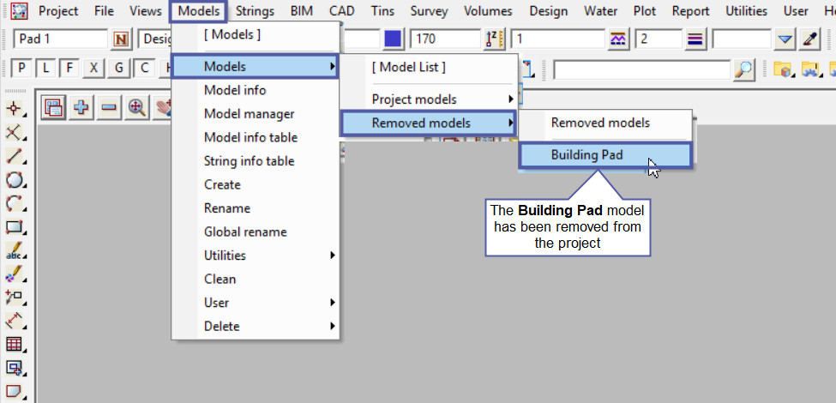The width and height of the screenshot is (836, 403).
Task: Select the crossed points tool icon
Action: pos(15,132)
